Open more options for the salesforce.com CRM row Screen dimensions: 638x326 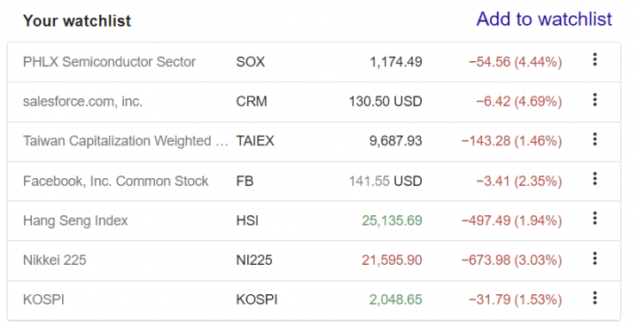point(595,100)
